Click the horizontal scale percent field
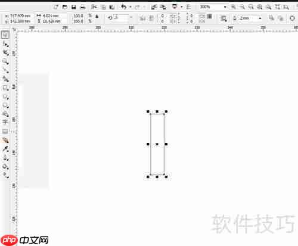The width and height of the screenshot is (298, 246). click(79, 15)
